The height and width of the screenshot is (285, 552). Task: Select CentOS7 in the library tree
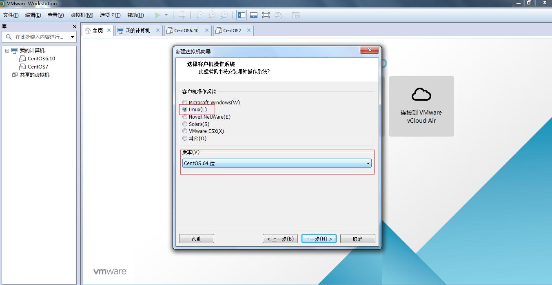pyautogui.click(x=38, y=67)
